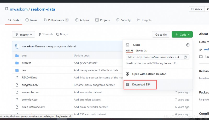Click the mwaskom avatar in commit bar
Viewport: 209px width, 120px height.
[17, 46]
